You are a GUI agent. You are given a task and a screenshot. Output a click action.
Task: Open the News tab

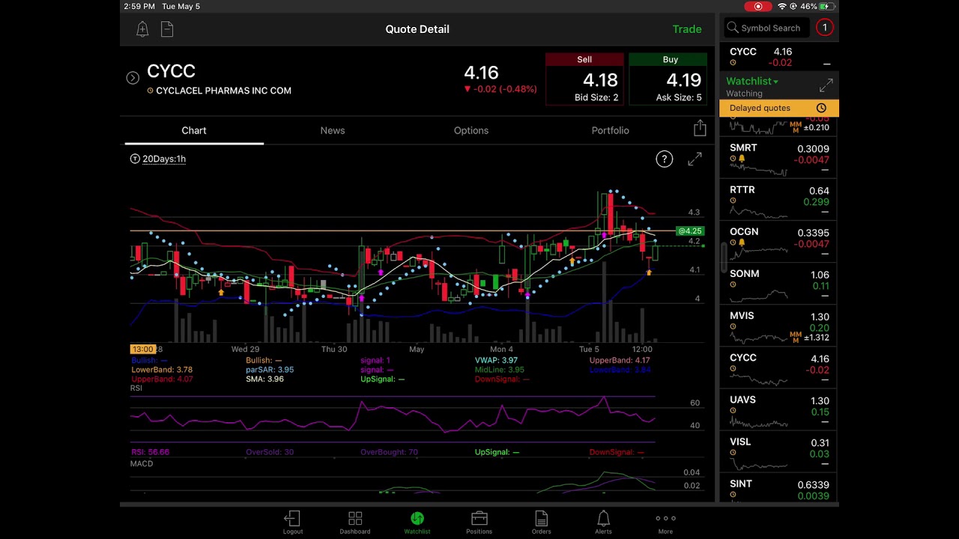333,130
